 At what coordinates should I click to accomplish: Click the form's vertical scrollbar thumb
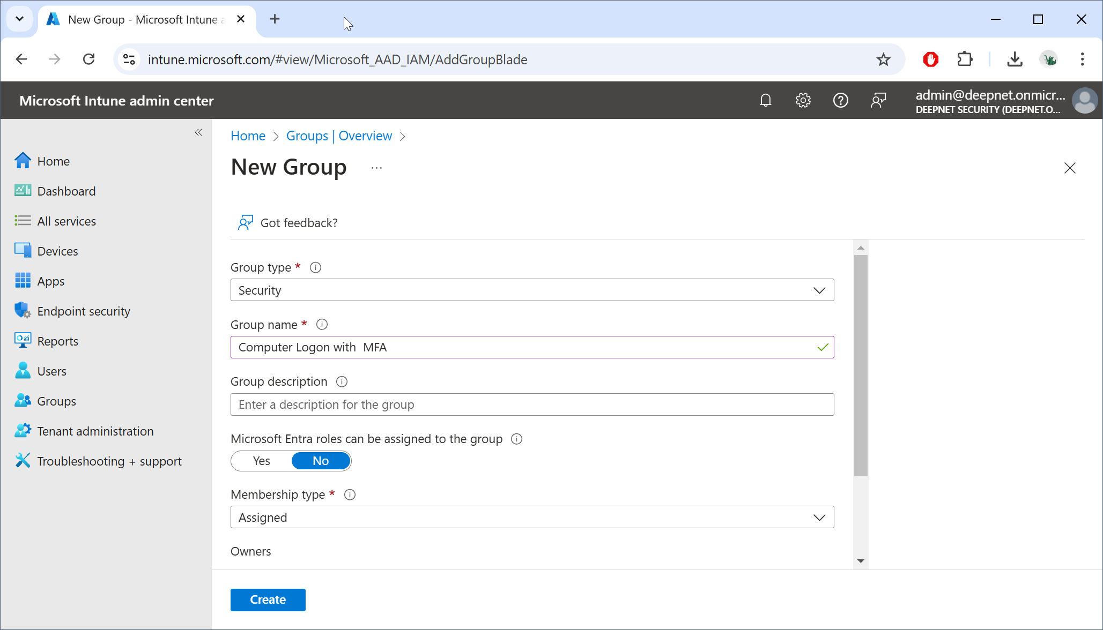(860, 364)
